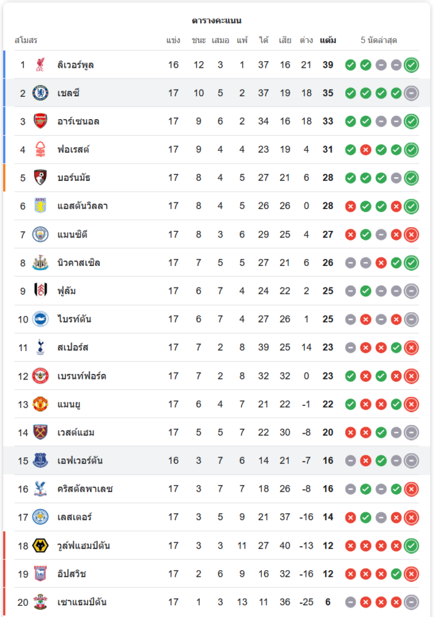This screenshot has width=434, height=617.
Task: Click Chelsea's latest match draw indicator
Action: coord(411,93)
